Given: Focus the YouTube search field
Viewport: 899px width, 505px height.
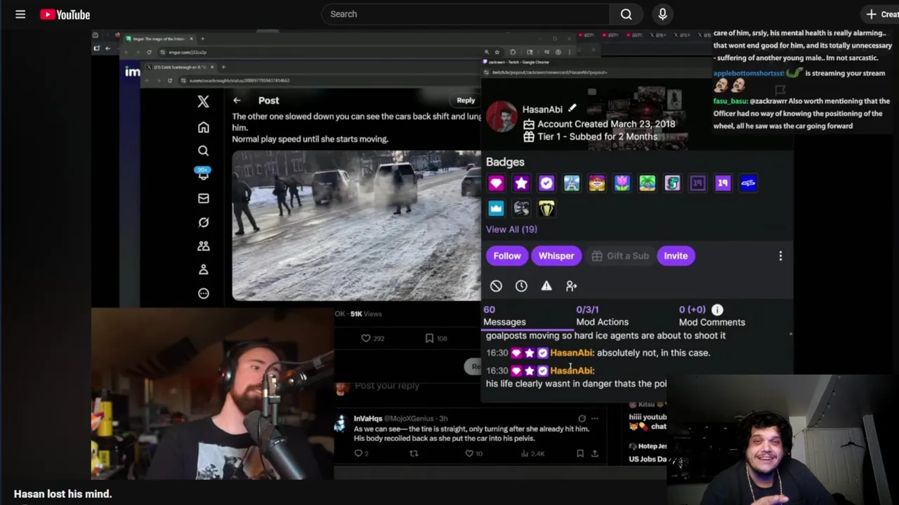Looking at the screenshot, I should click(466, 14).
